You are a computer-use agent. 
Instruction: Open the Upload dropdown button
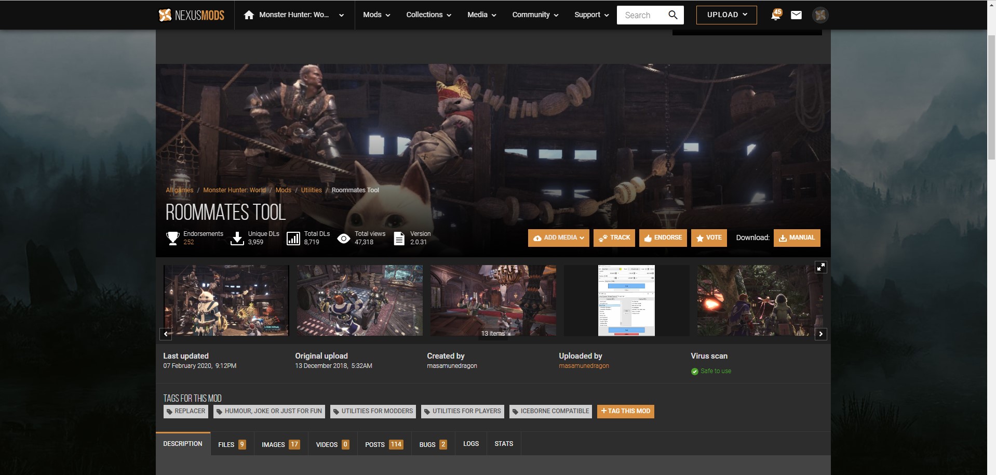pyautogui.click(x=726, y=15)
